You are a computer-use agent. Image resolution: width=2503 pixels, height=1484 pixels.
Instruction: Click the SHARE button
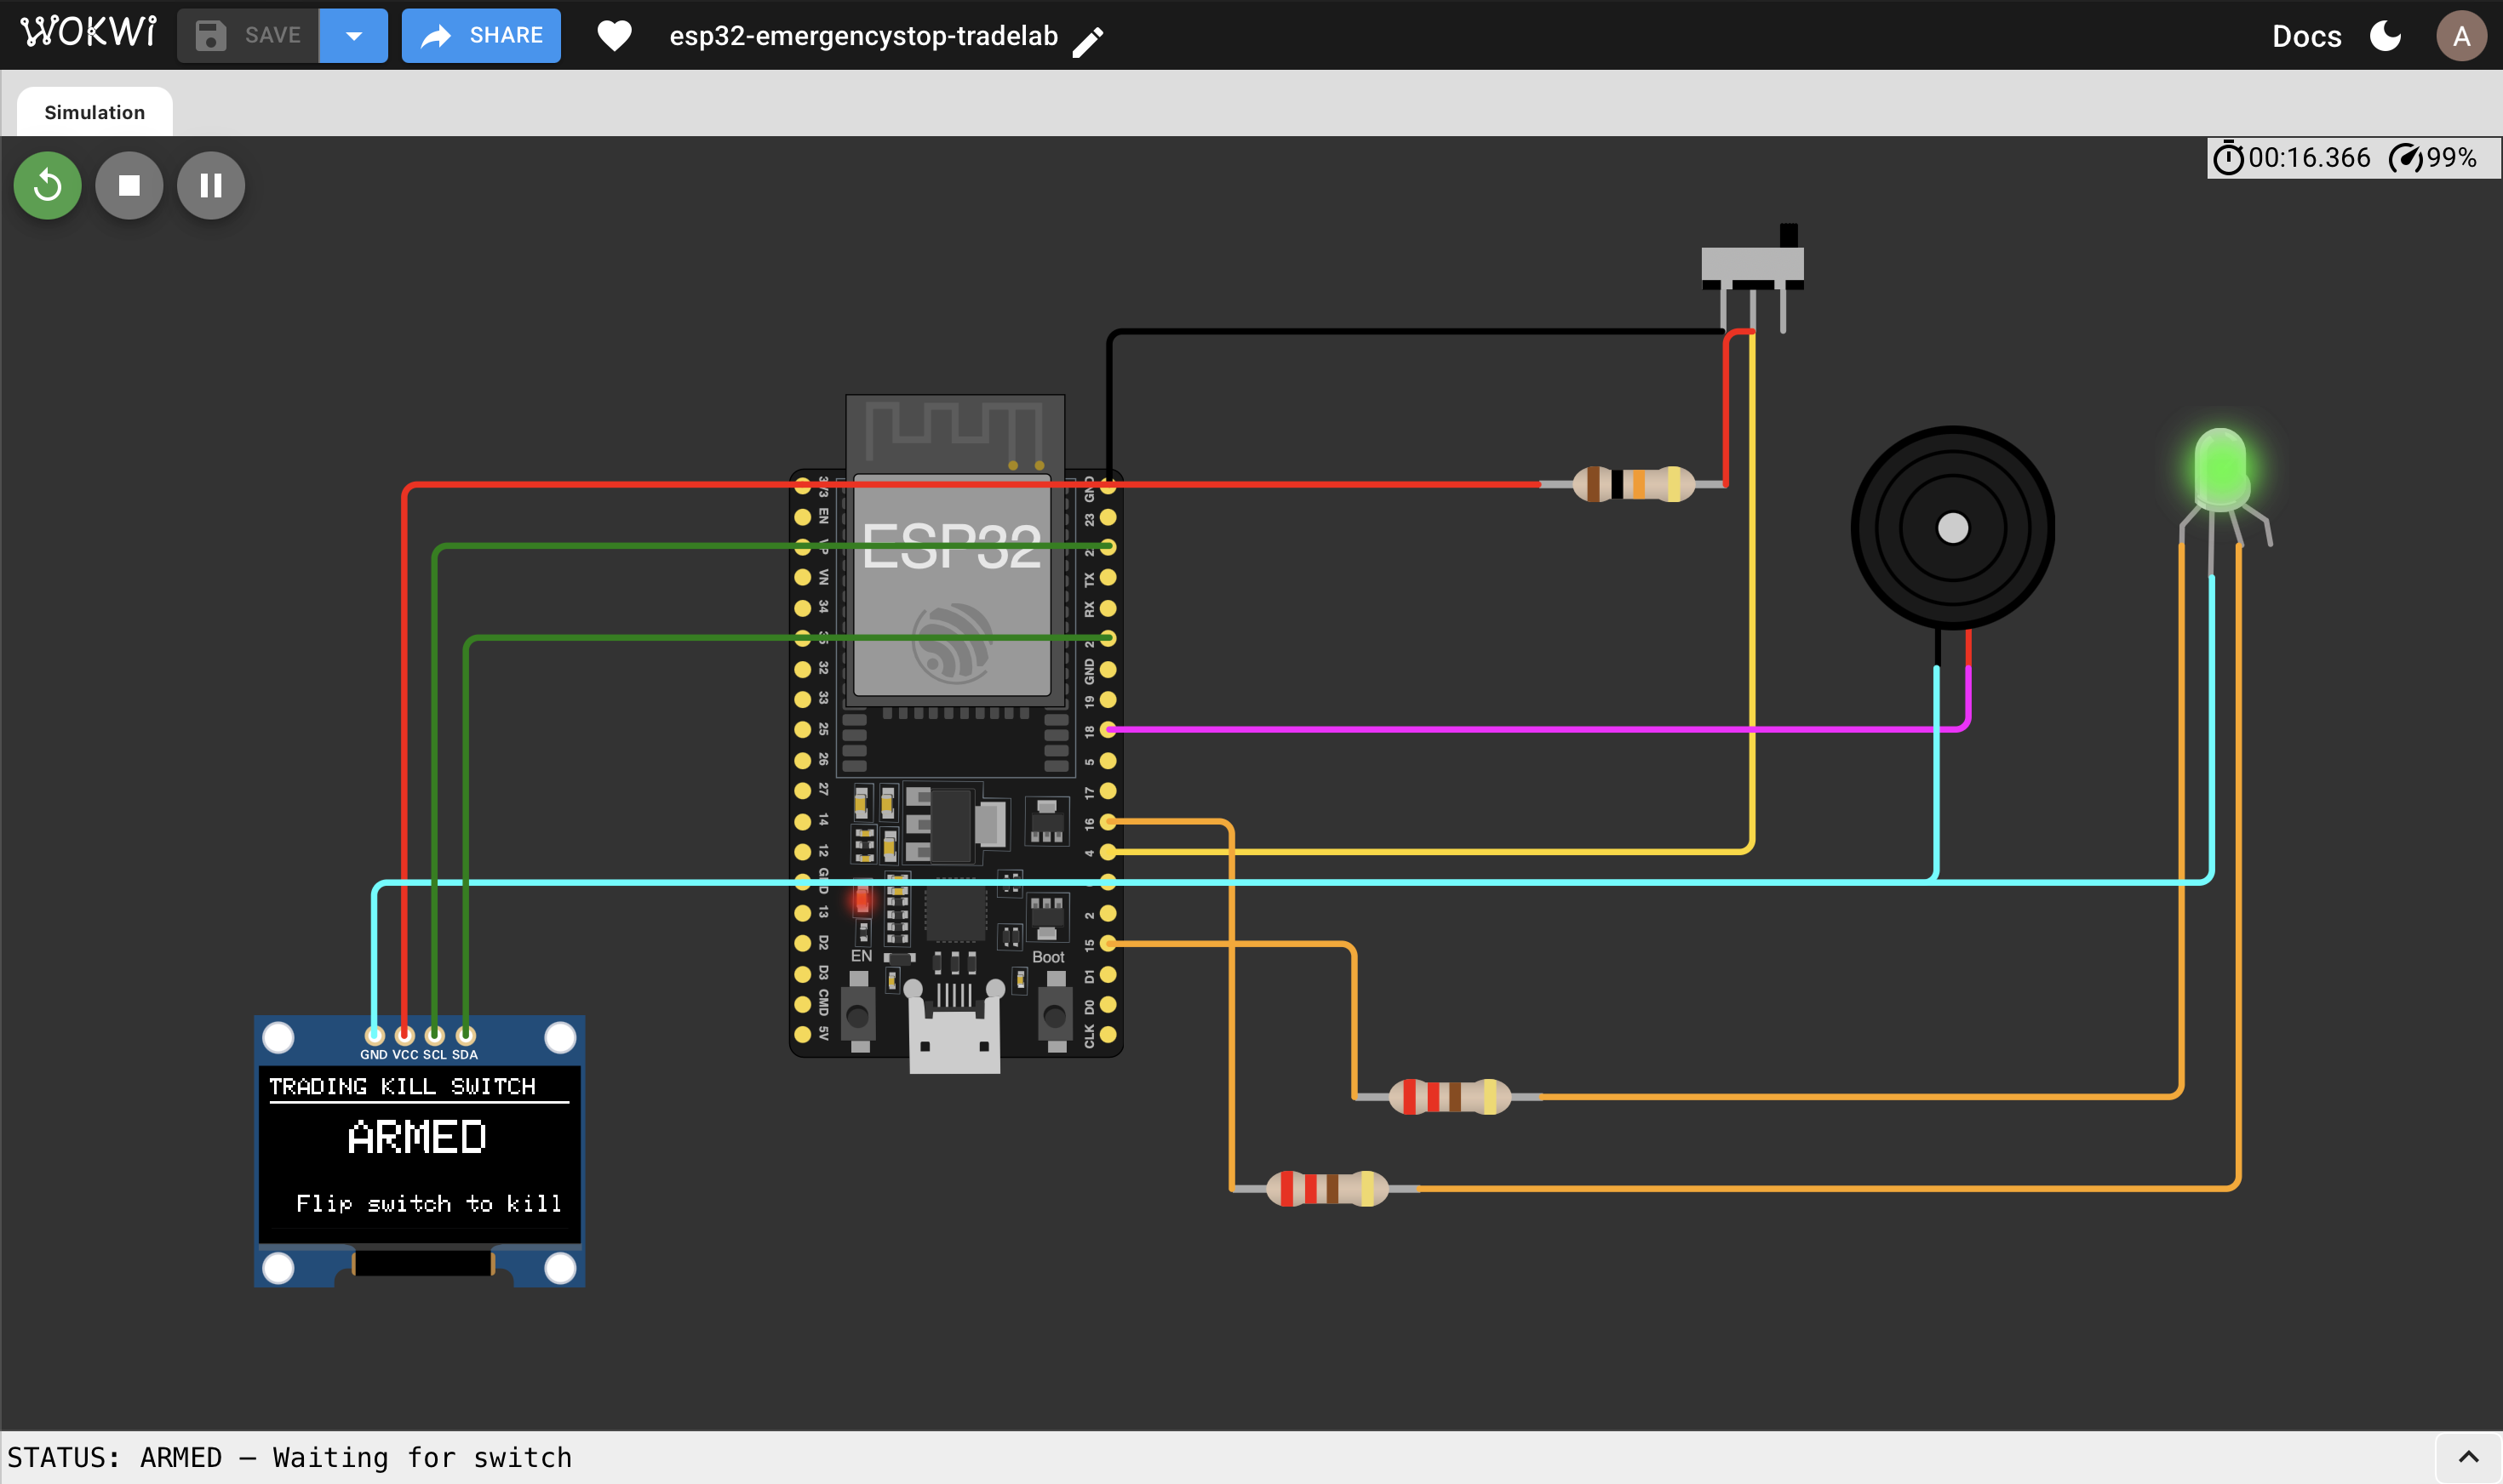point(481,35)
